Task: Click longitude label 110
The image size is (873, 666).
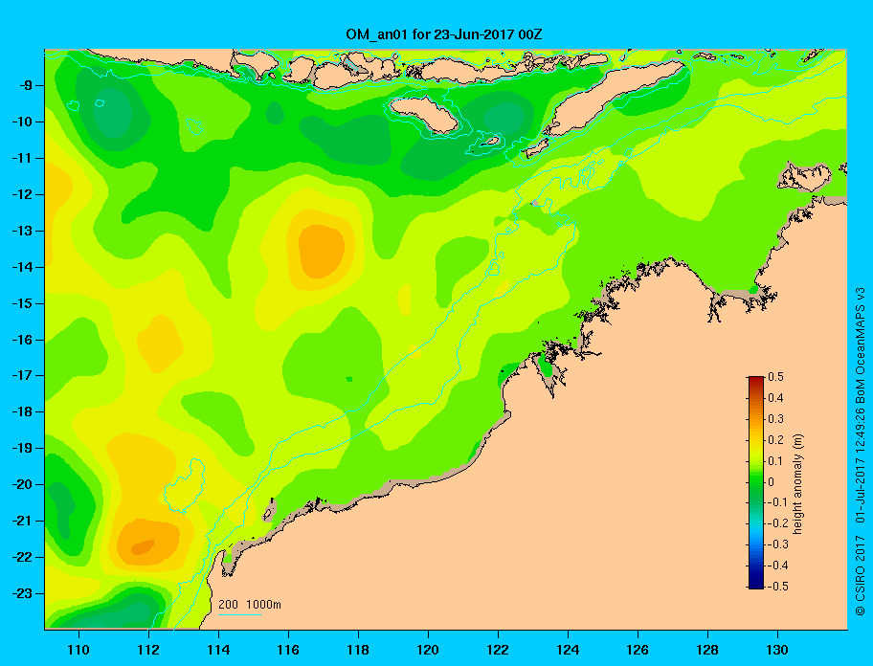Action: [x=78, y=650]
